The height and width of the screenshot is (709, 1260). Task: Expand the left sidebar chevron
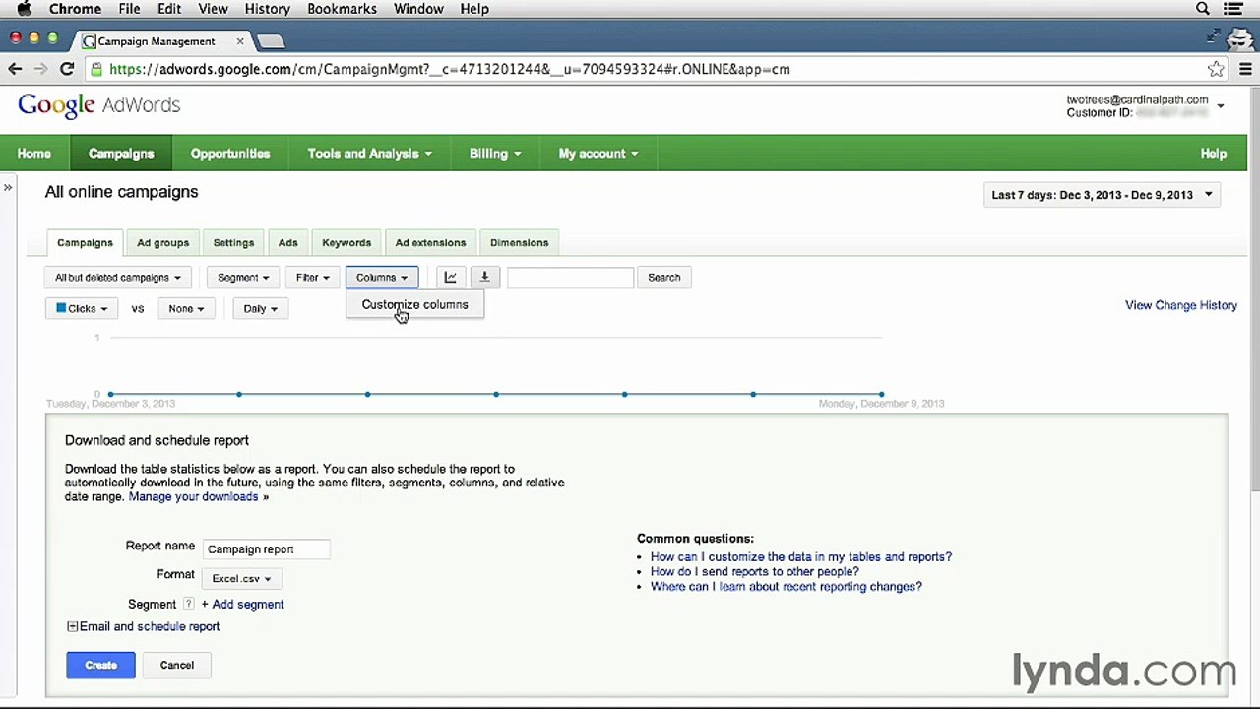8,187
